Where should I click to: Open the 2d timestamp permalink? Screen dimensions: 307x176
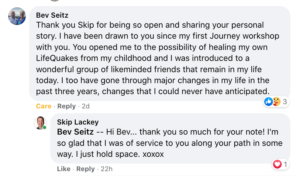(x=86, y=106)
